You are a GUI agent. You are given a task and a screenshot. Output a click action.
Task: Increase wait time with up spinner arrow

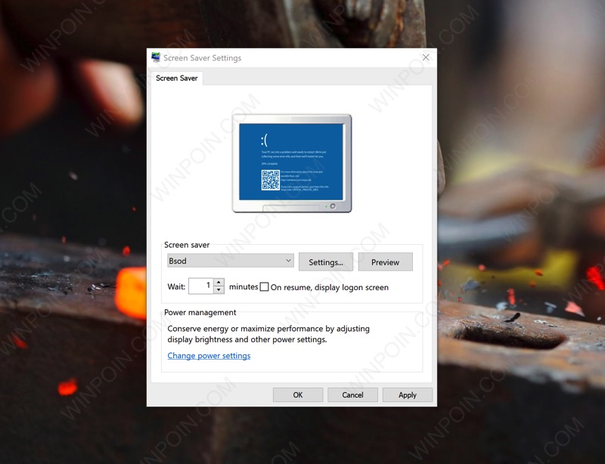click(219, 283)
